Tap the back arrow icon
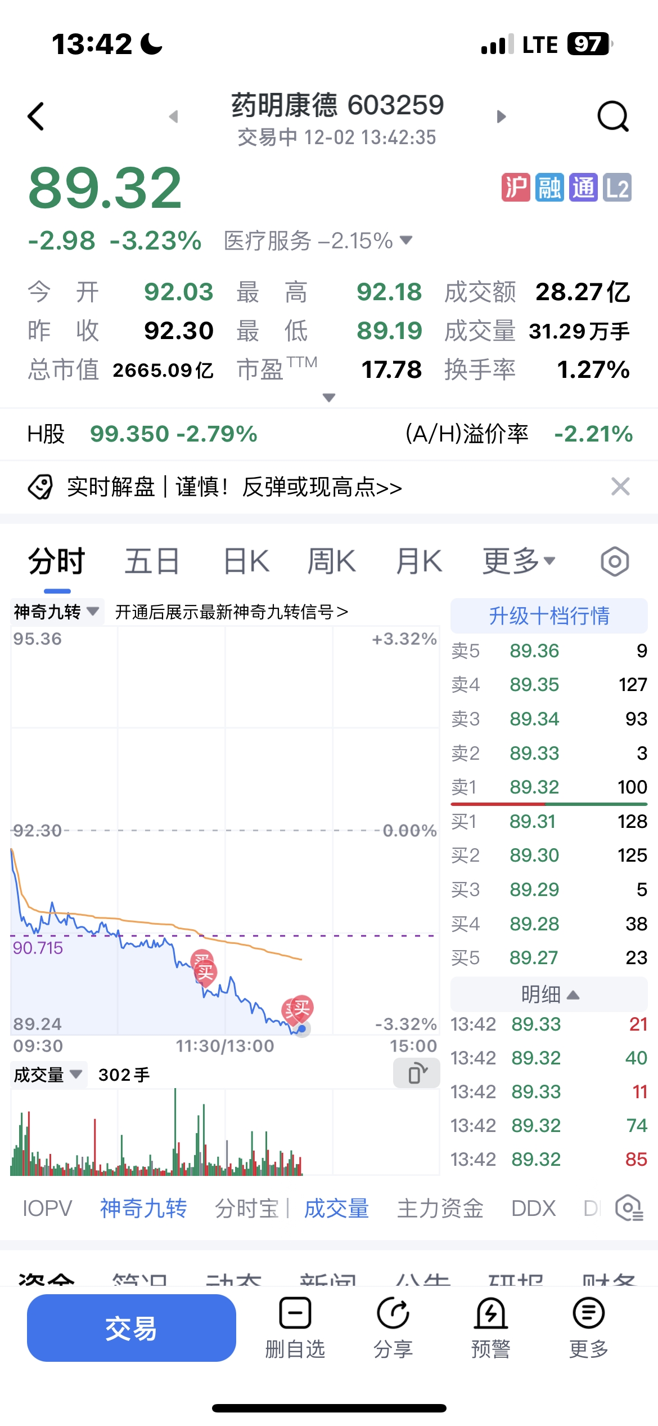The image size is (658, 1426). [35, 117]
